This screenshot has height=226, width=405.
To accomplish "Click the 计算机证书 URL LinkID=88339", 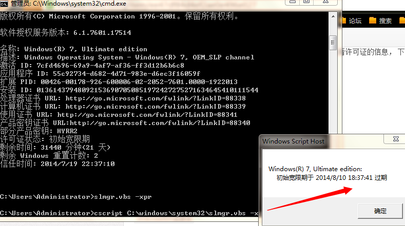I will [x=156, y=107].
